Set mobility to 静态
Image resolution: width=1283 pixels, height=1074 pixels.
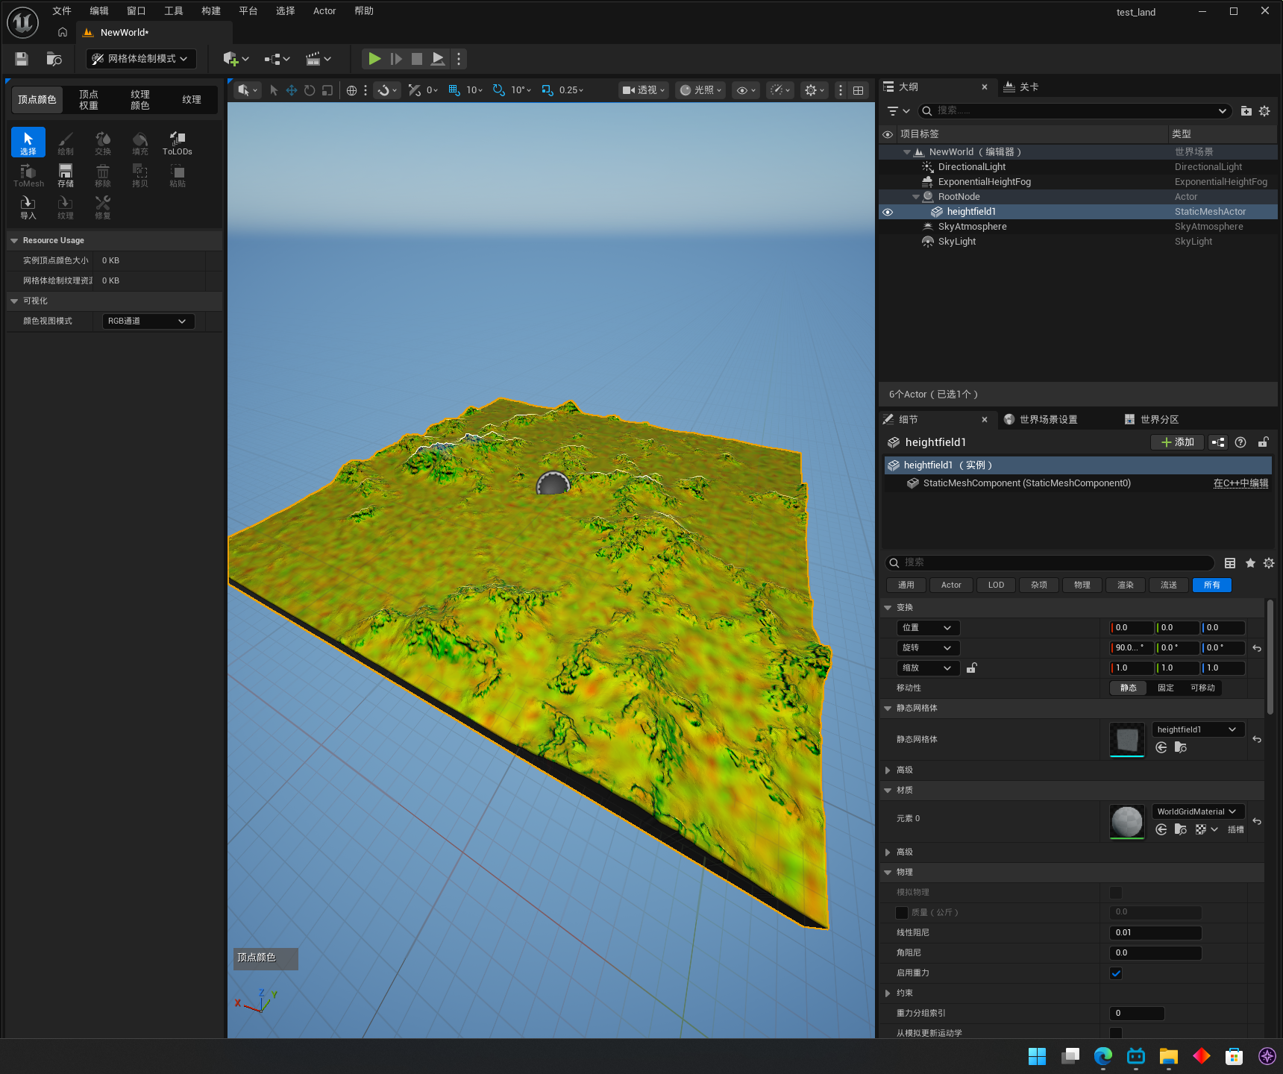pyautogui.click(x=1129, y=688)
